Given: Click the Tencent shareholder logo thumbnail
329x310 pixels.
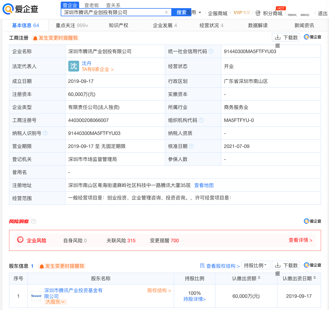Looking at the screenshot, I should click(x=36, y=296).
